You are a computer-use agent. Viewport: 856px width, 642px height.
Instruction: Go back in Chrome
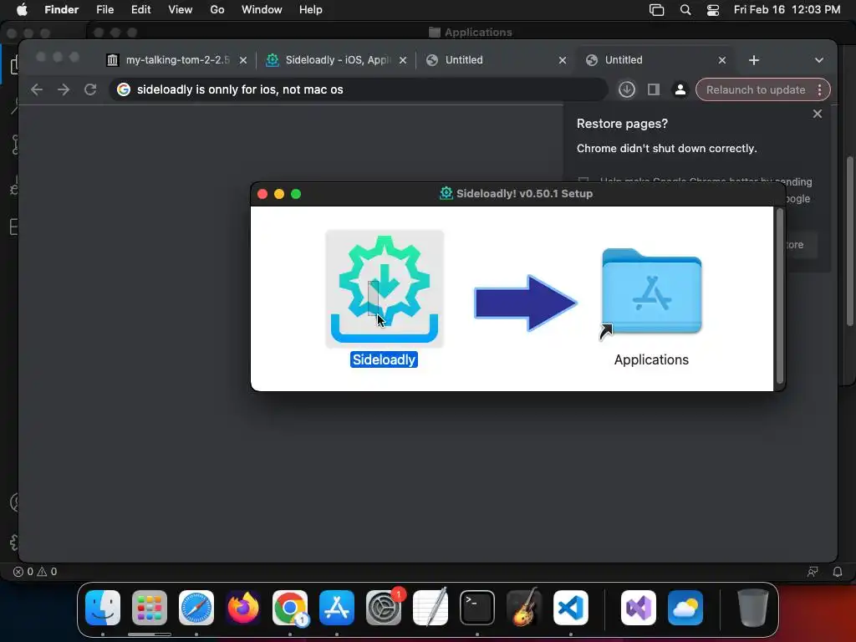point(37,89)
